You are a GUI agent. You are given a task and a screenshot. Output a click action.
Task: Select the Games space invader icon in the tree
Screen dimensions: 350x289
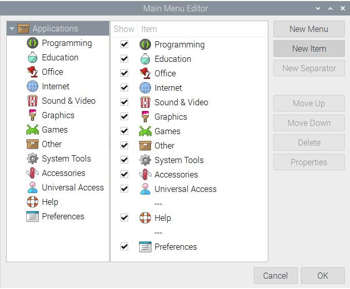pos(33,130)
